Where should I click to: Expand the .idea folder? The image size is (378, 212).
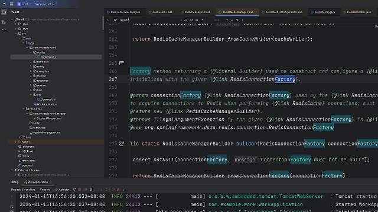click(x=16, y=24)
